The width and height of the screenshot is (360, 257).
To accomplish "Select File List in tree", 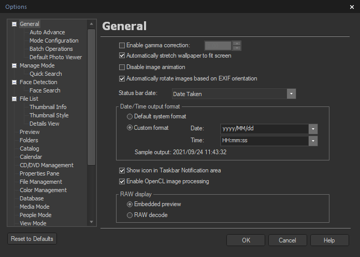I will coord(29,99).
